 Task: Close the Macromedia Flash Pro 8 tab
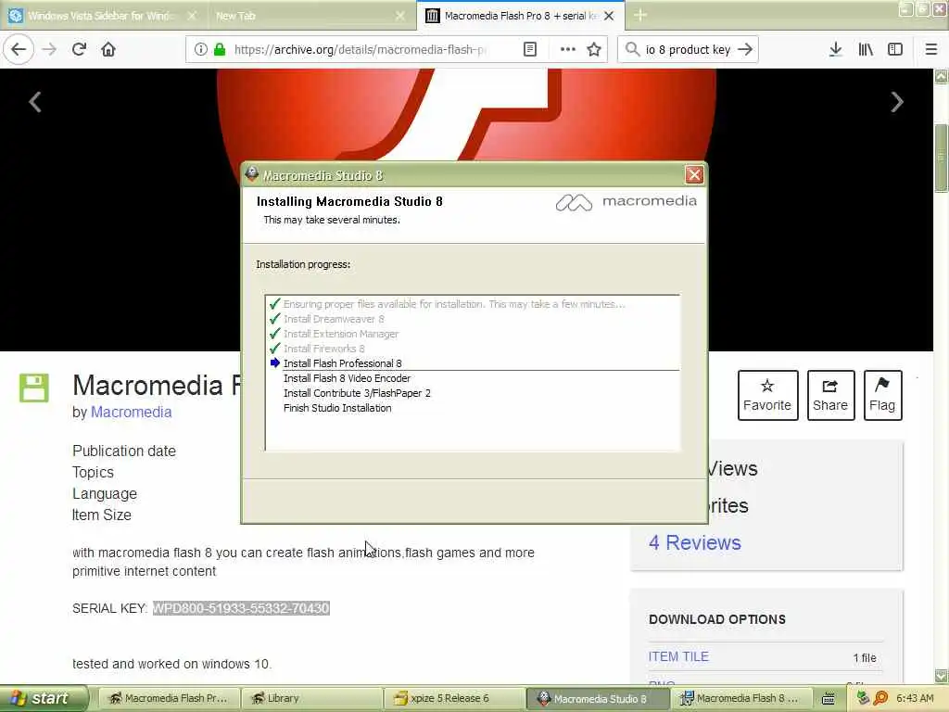[x=609, y=16]
